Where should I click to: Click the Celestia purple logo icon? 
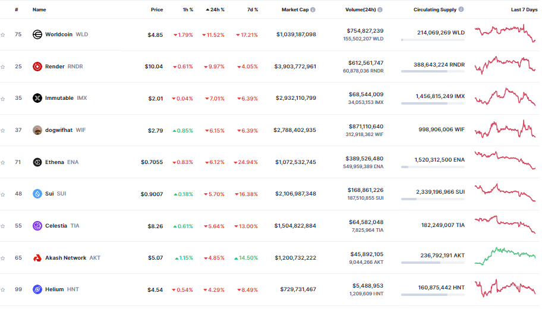click(x=37, y=226)
